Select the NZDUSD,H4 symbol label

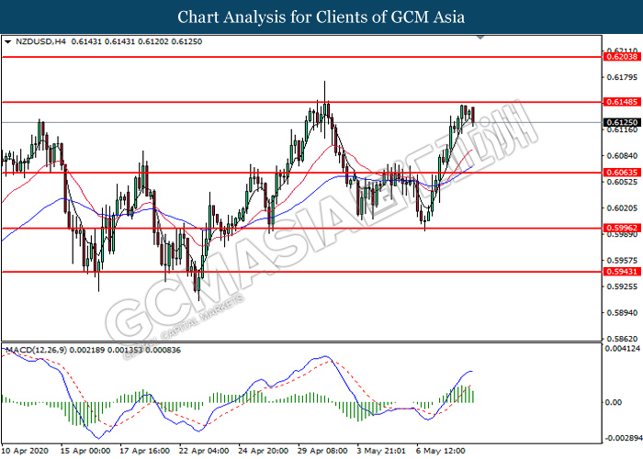click(40, 41)
